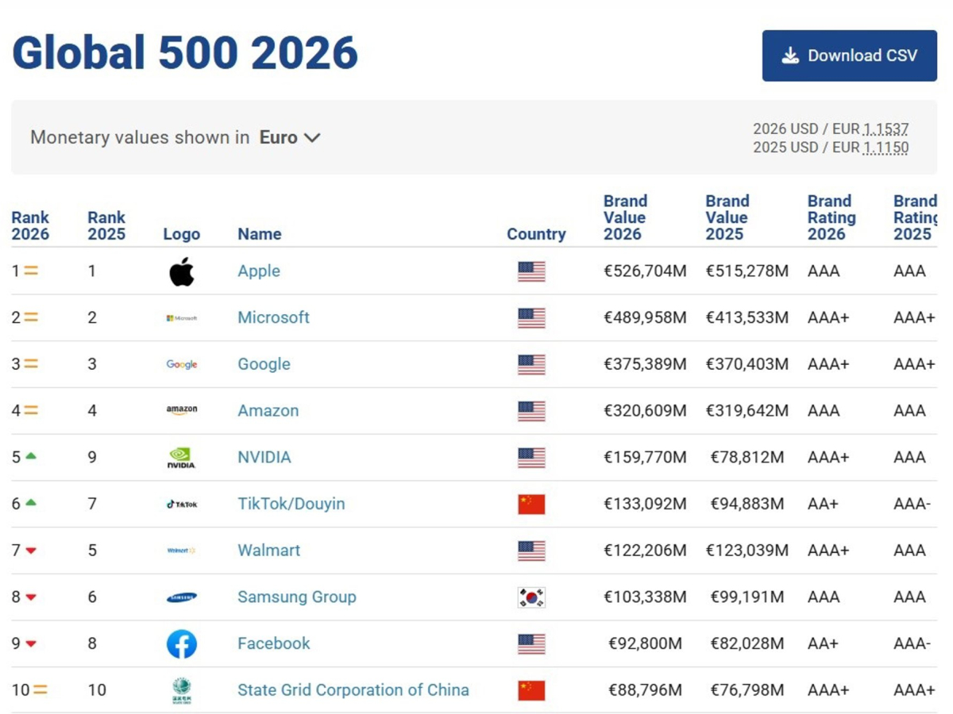Click the NVIDIA logo icon
The height and width of the screenshot is (714, 953).
[182, 458]
